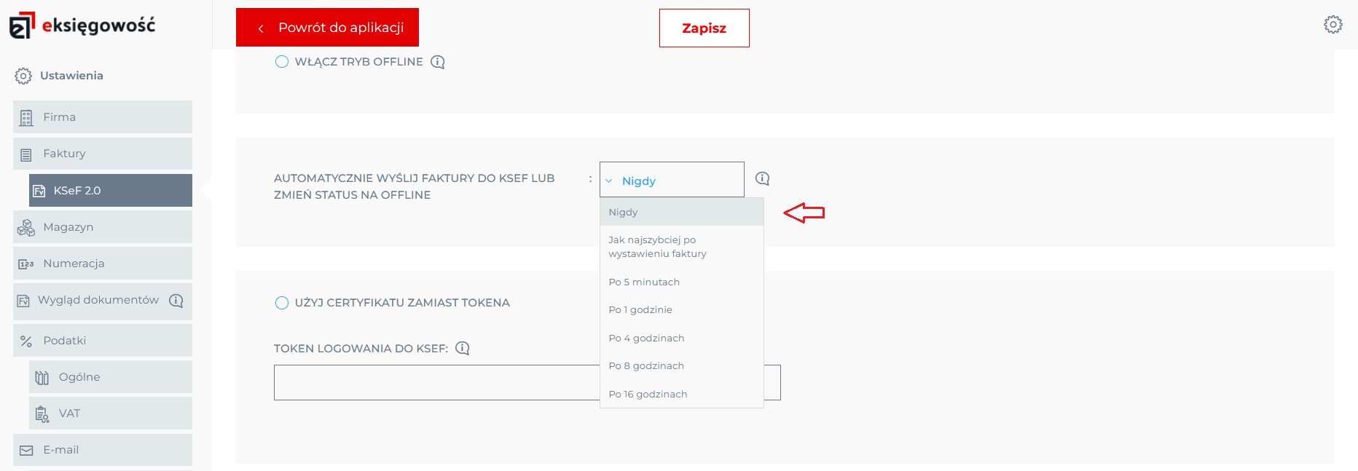Viewport: 1358px width, 471px height.
Task: Enable the offline mode radio button
Action: [282, 62]
